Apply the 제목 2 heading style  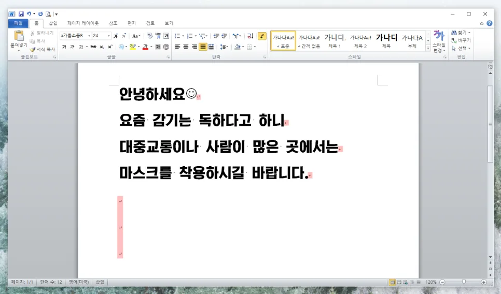tap(360, 41)
